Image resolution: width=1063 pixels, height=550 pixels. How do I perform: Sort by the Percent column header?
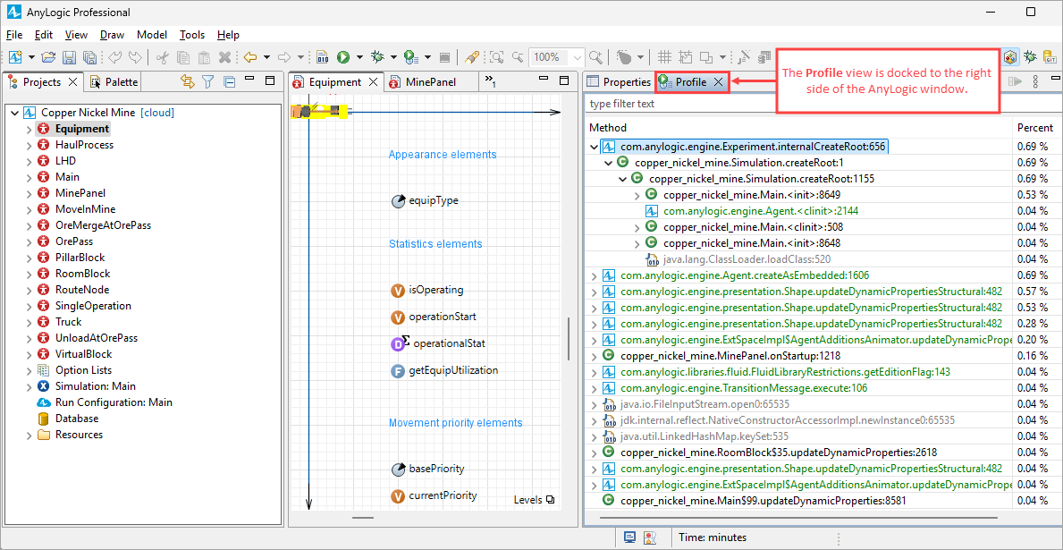(1034, 128)
